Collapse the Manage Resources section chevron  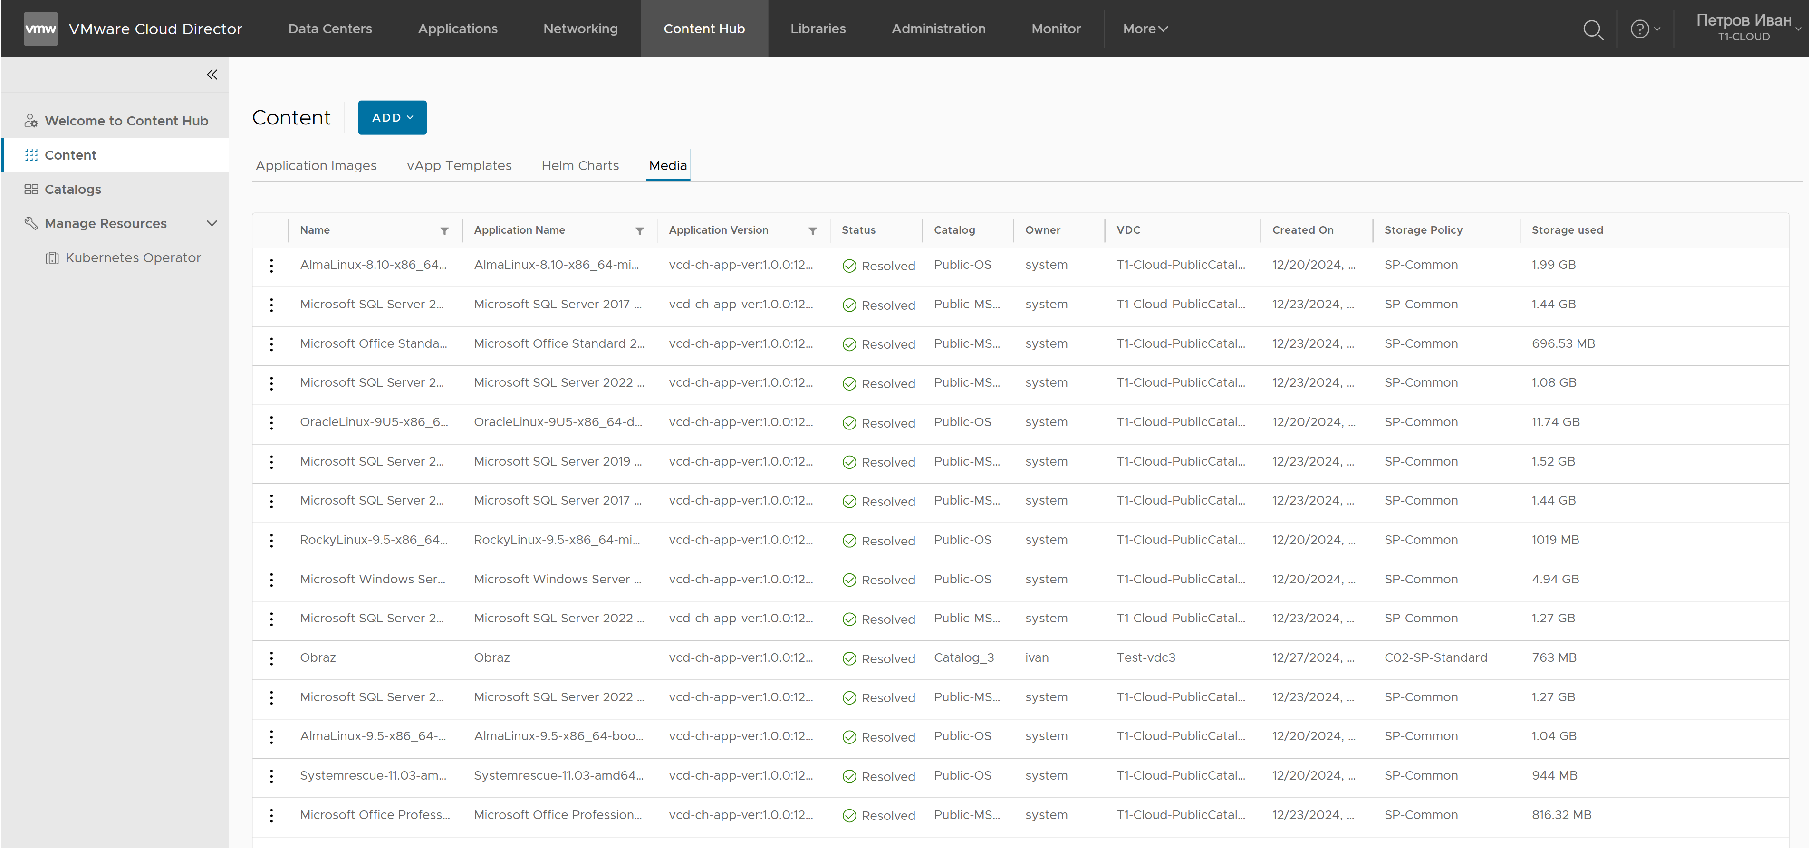[x=212, y=223]
